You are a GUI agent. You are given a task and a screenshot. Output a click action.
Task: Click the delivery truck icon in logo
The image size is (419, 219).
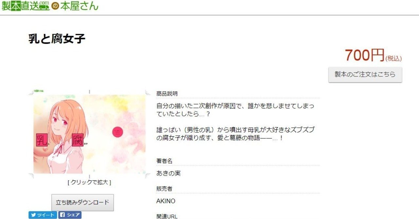tap(45, 8)
